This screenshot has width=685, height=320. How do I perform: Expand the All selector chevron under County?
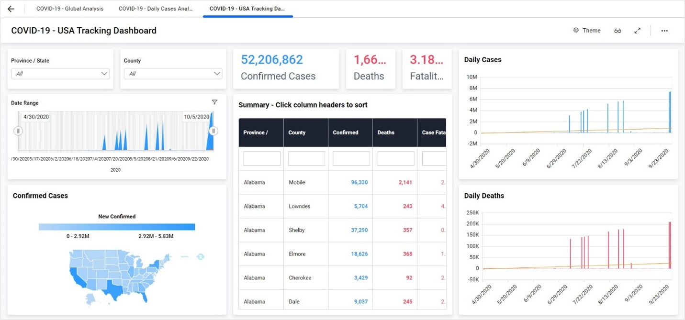point(217,74)
